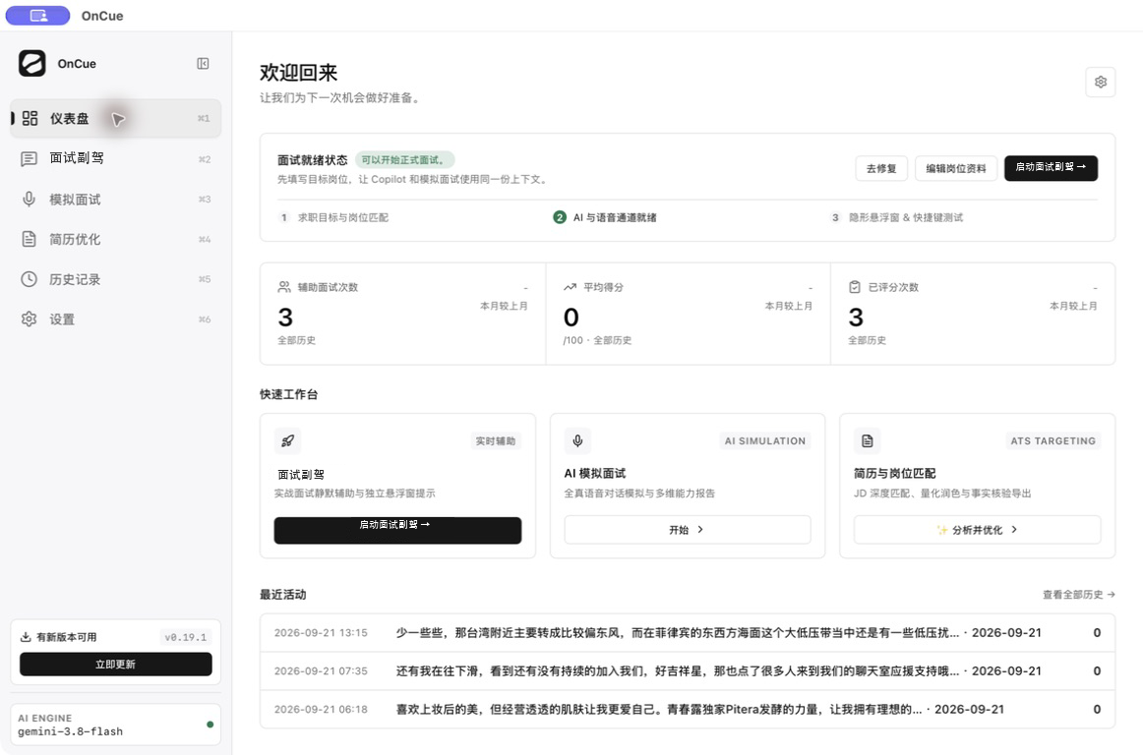Click the clipboard icon beside 已评分次数

855,287
